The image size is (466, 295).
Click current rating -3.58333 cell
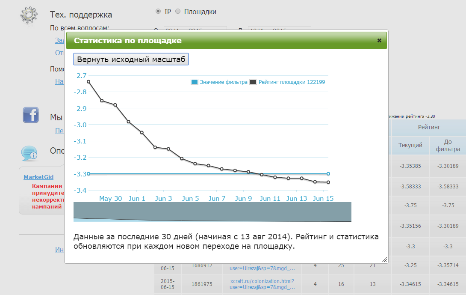click(410, 187)
